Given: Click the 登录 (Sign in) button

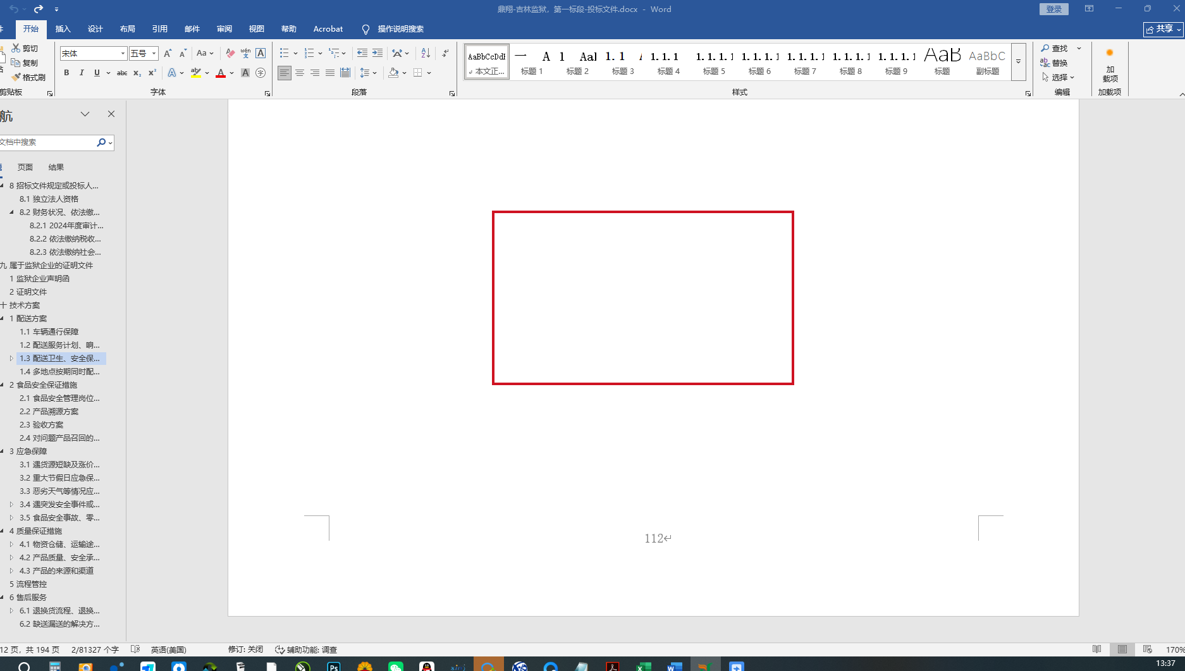Looking at the screenshot, I should point(1053,9).
